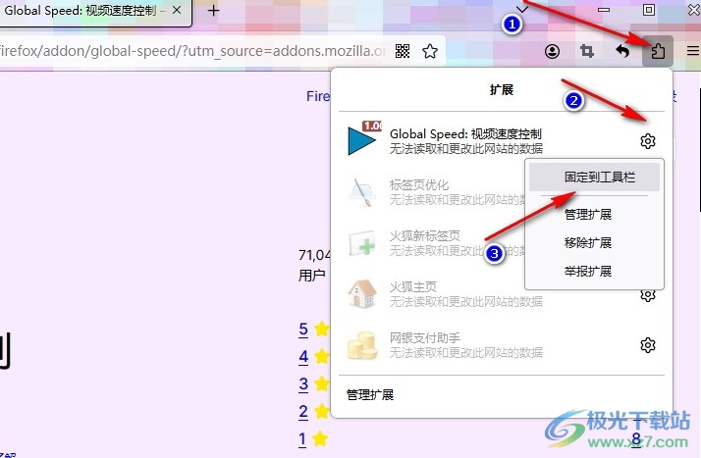
Task: Click the 标签页优化 extension icon
Action: click(362, 192)
